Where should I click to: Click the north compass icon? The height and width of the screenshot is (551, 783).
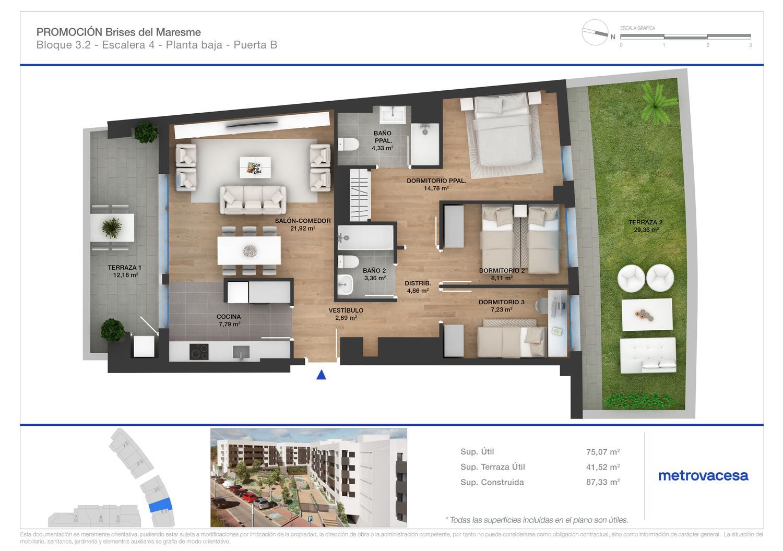click(x=596, y=32)
